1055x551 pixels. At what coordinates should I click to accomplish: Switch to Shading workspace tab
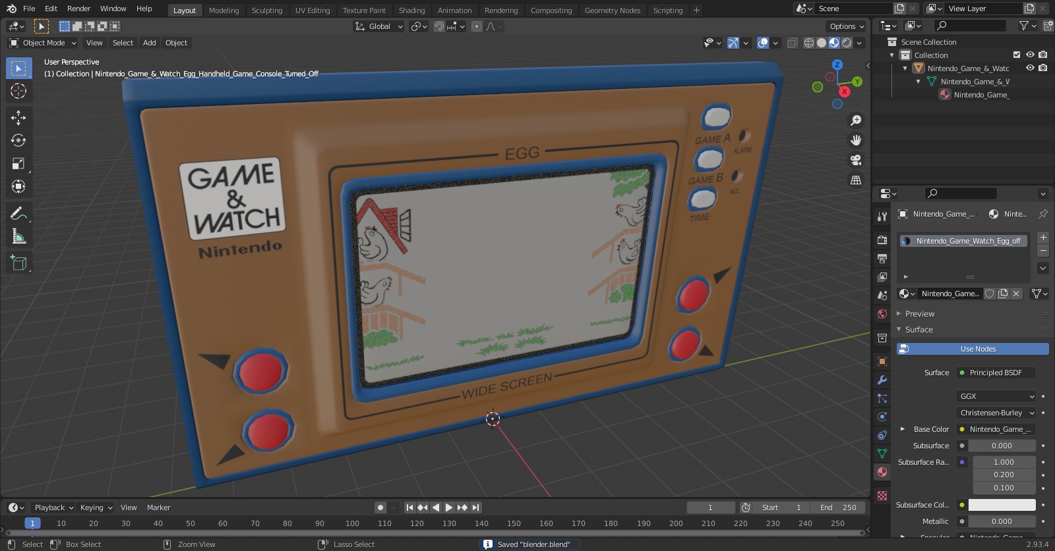coord(411,11)
